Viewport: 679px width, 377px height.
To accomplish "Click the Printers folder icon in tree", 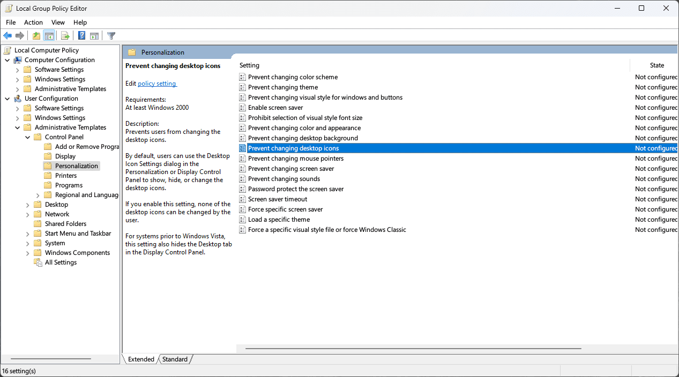I will click(48, 176).
